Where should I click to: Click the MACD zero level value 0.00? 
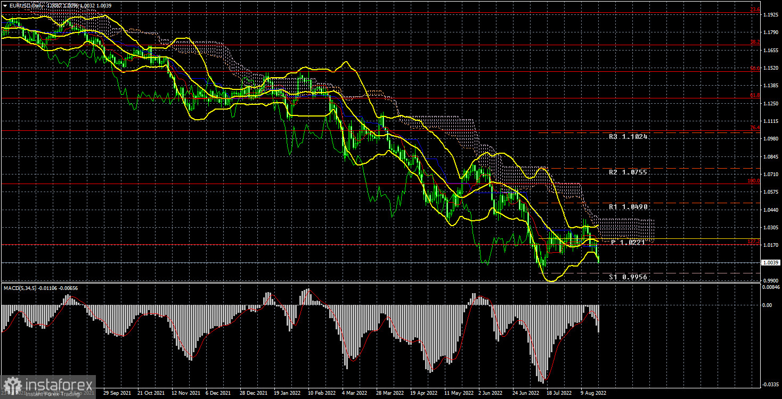(767, 305)
